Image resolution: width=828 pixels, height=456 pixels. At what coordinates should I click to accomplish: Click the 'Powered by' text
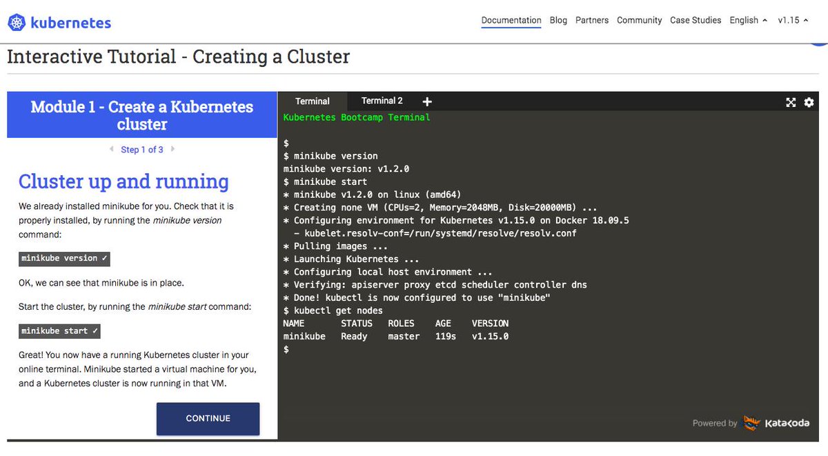point(715,424)
